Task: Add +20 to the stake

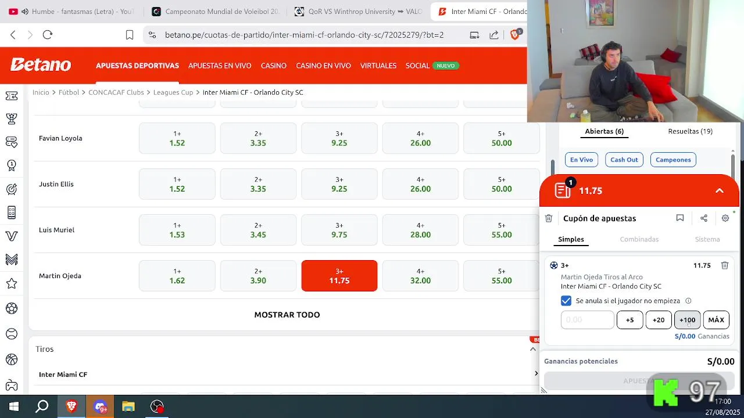Action: [x=659, y=320]
